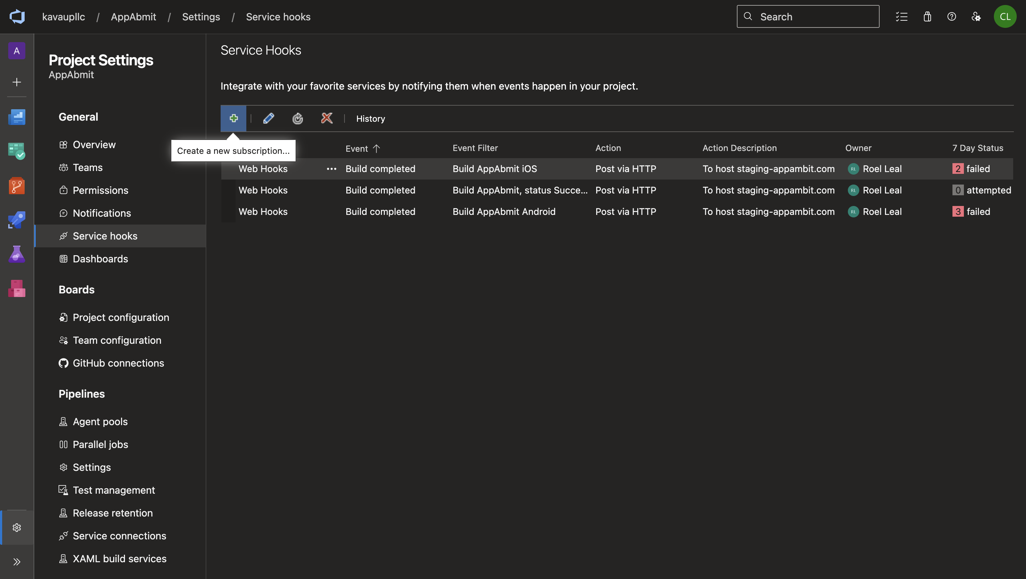Click the test/refresh subscription toolbar icon

(x=297, y=118)
